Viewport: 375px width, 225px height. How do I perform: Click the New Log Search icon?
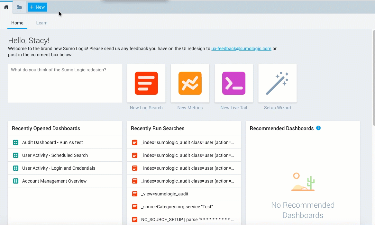tap(146, 83)
